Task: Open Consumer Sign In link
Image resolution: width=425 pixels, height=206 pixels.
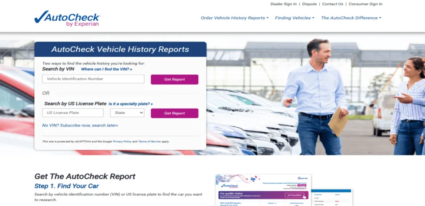Action: 365,4
